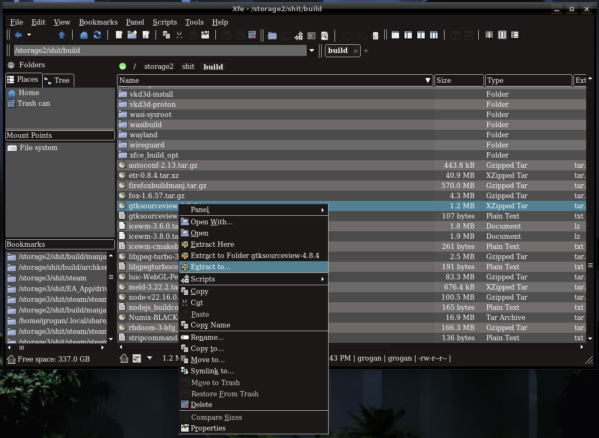599x438 pixels.
Task: Add a new tab with plus button
Action: [x=366, y=51]
